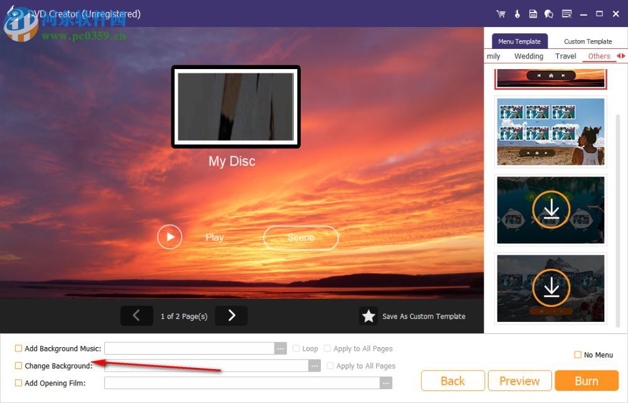Screen dimensions: 628x403
Task: Click the Burn button
Action: (x=587, y=380)
